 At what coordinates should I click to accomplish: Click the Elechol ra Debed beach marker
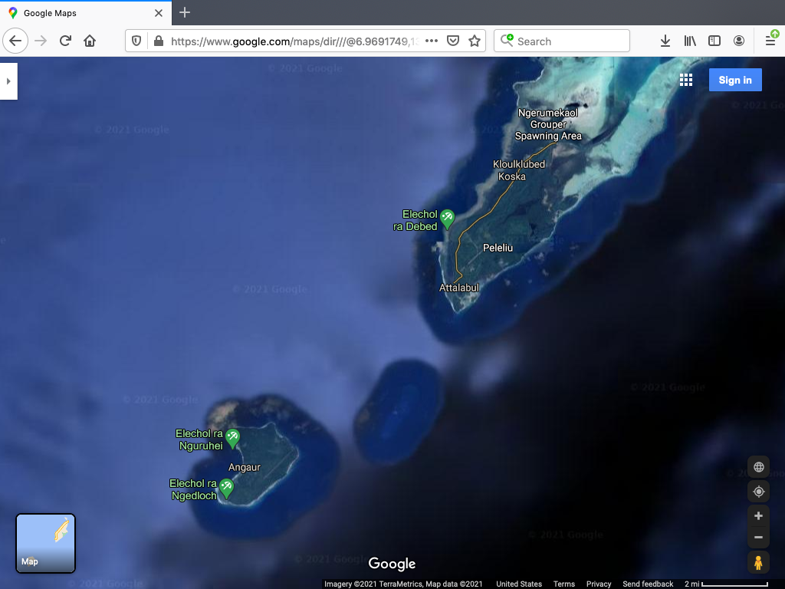point(447,219)
